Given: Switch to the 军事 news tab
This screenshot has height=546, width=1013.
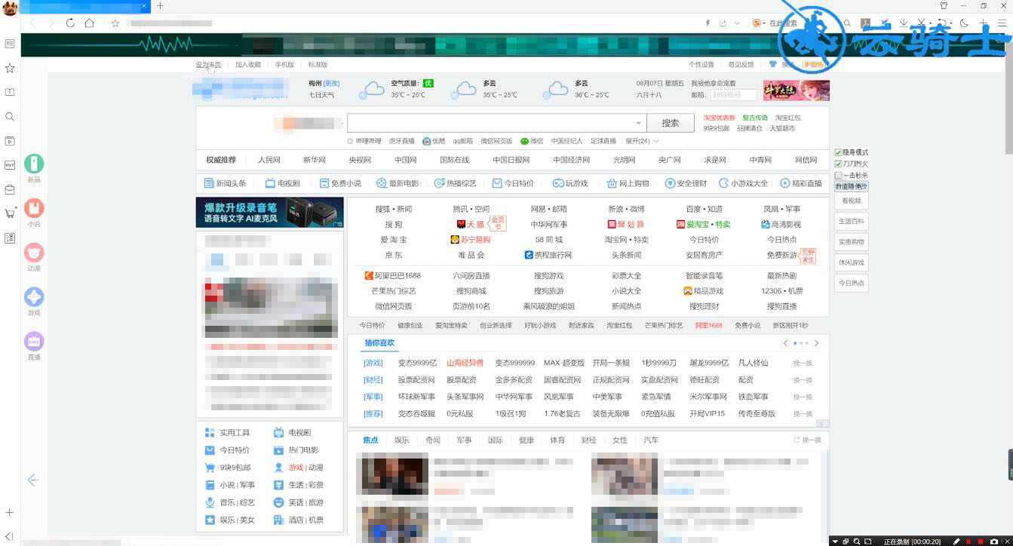Looking at the screenshot, I should point(464,440).
